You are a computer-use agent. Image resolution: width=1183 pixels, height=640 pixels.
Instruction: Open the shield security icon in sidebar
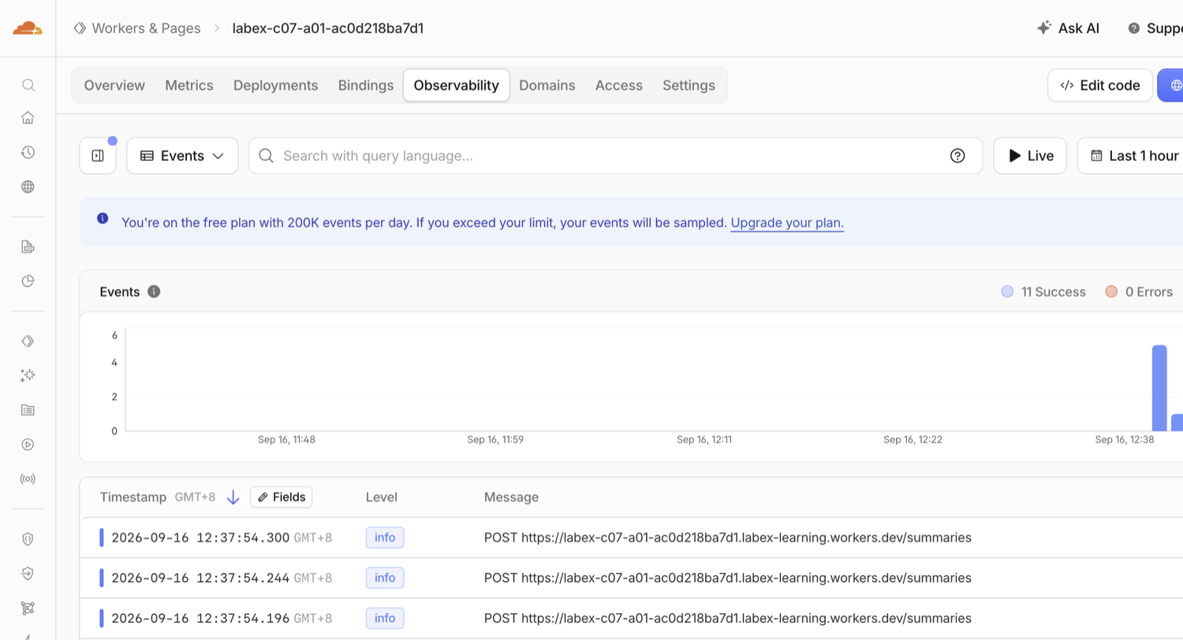click(x=28, y=539)
